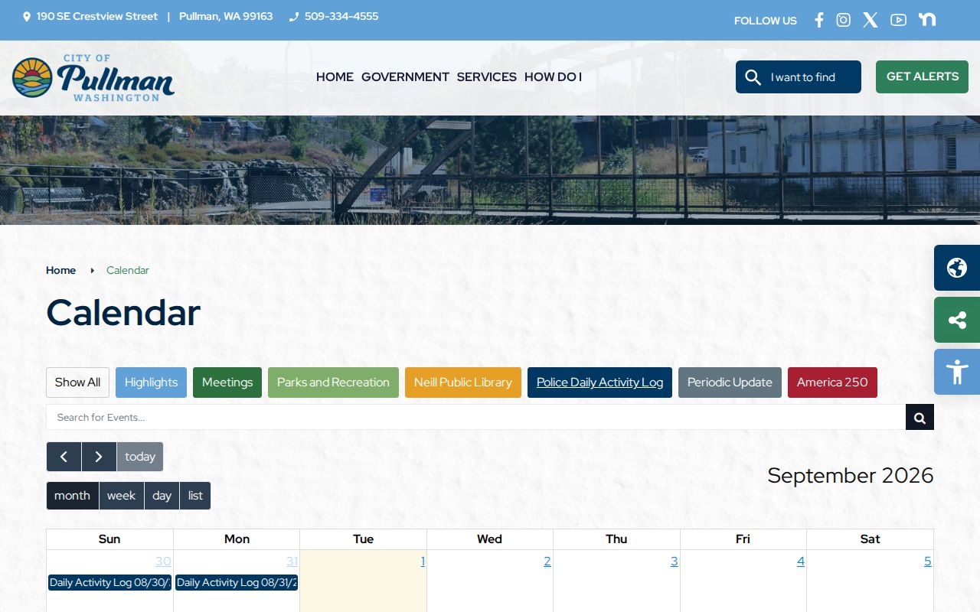This screenshot has width=980, height=612.
Task: Switch calendar to day view
Action: click(x=162, y=496)
